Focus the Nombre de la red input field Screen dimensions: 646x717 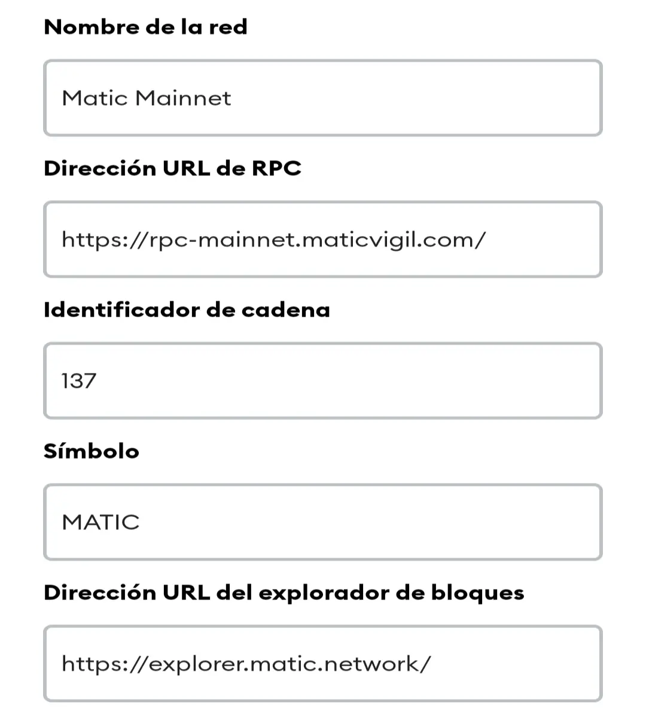click(323, 98)
